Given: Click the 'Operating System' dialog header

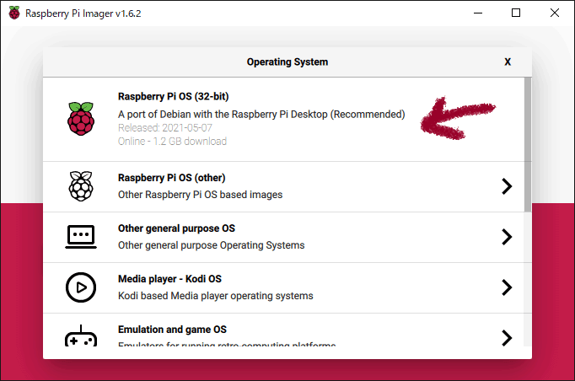Looking at the screenshot, I should coord(287,62).
